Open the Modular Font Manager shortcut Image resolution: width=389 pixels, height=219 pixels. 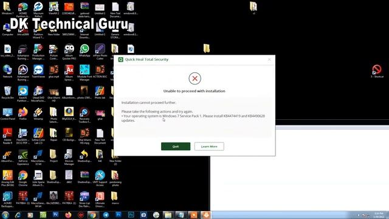tap(84, 73)
